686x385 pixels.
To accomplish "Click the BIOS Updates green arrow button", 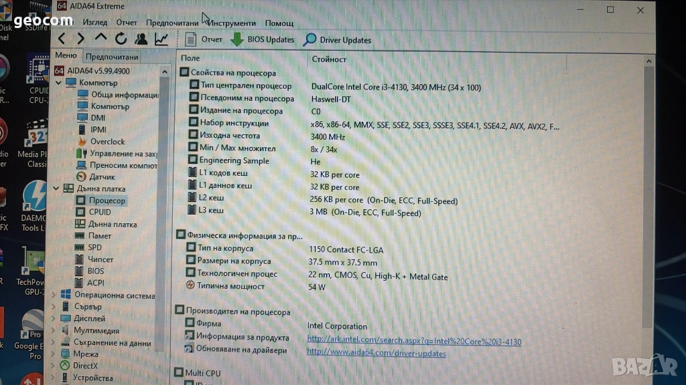I will pyautogui.click(x=263, y=39).
